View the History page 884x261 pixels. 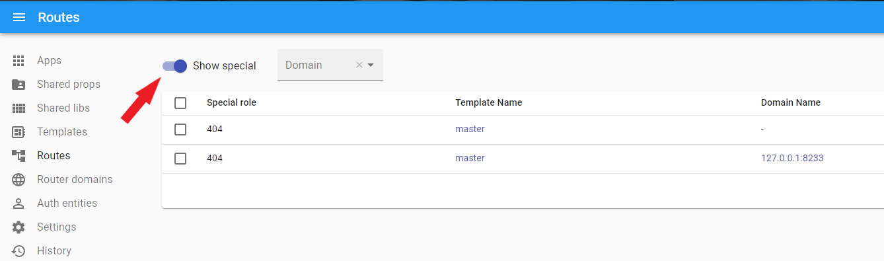[54, 251]
